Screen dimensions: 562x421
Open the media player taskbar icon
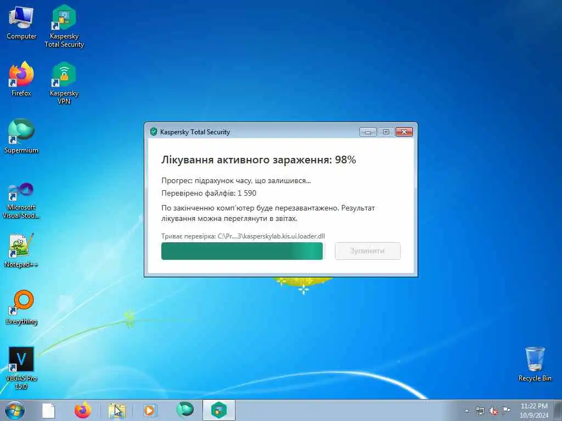149,410
